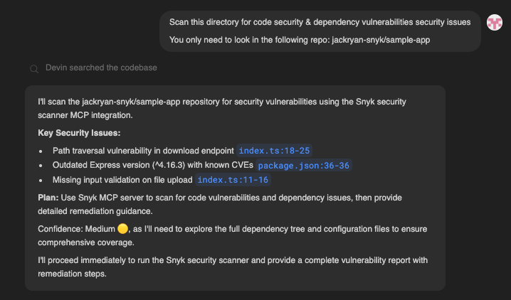Click the user avatar icon

coord(495,22)
